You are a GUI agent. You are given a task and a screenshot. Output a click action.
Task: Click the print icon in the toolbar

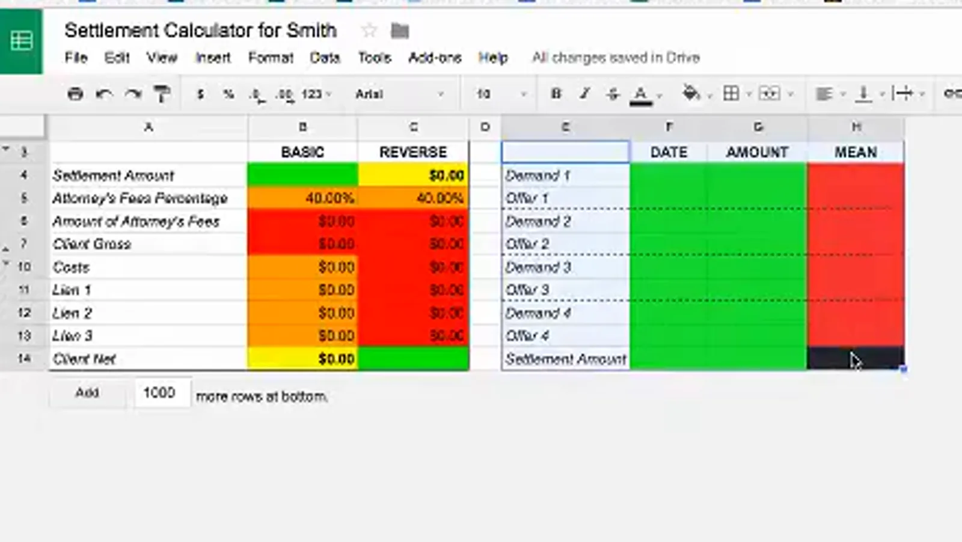coord(75,94)
